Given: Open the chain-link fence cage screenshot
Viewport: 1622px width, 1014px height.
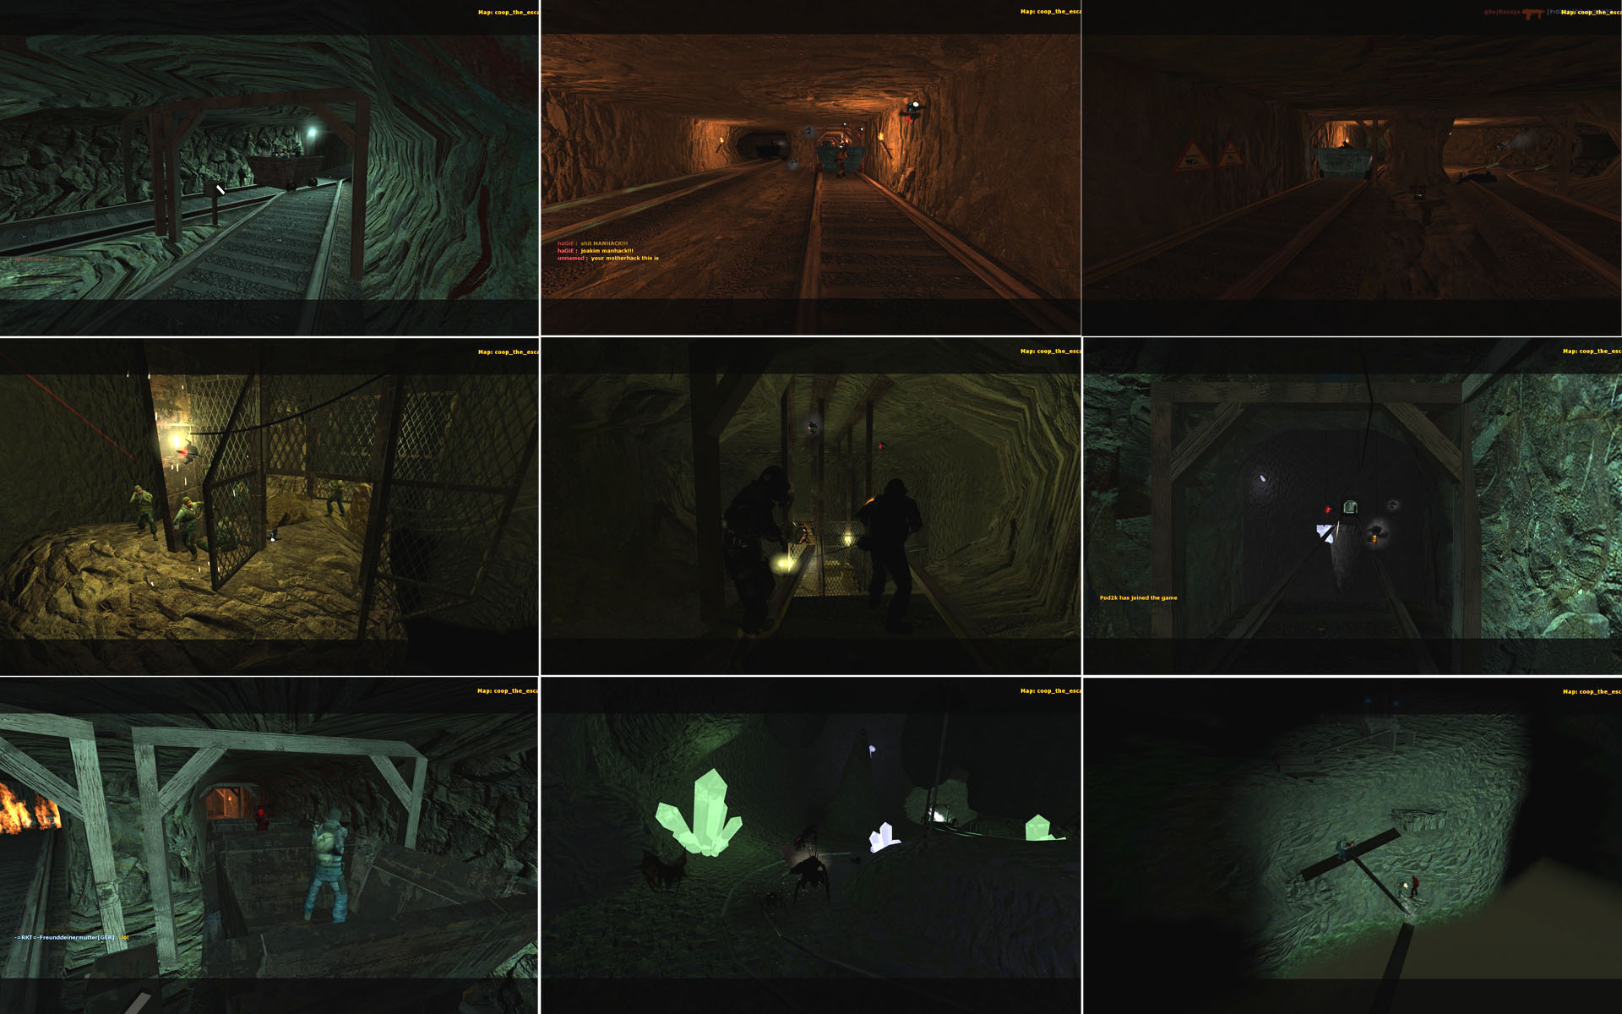Looking at the screenshot, I should 269,506.
